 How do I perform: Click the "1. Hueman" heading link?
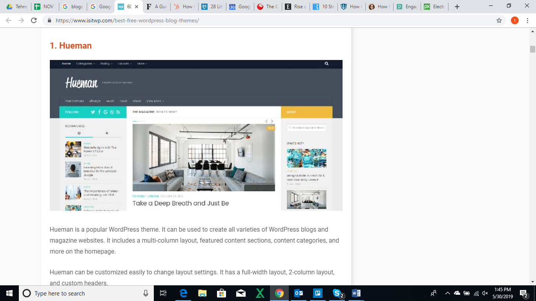point(71,45)
